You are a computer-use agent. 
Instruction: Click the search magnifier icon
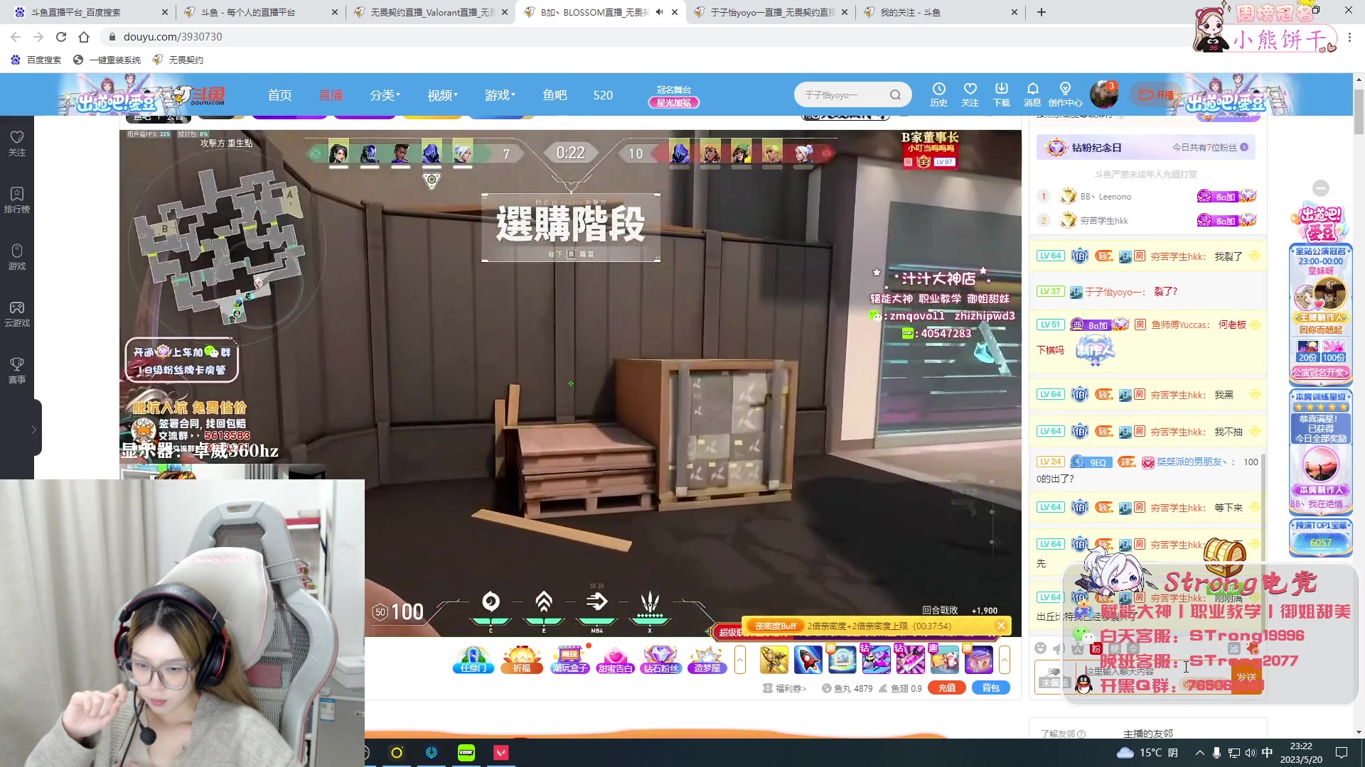click(x=895, y=95)
